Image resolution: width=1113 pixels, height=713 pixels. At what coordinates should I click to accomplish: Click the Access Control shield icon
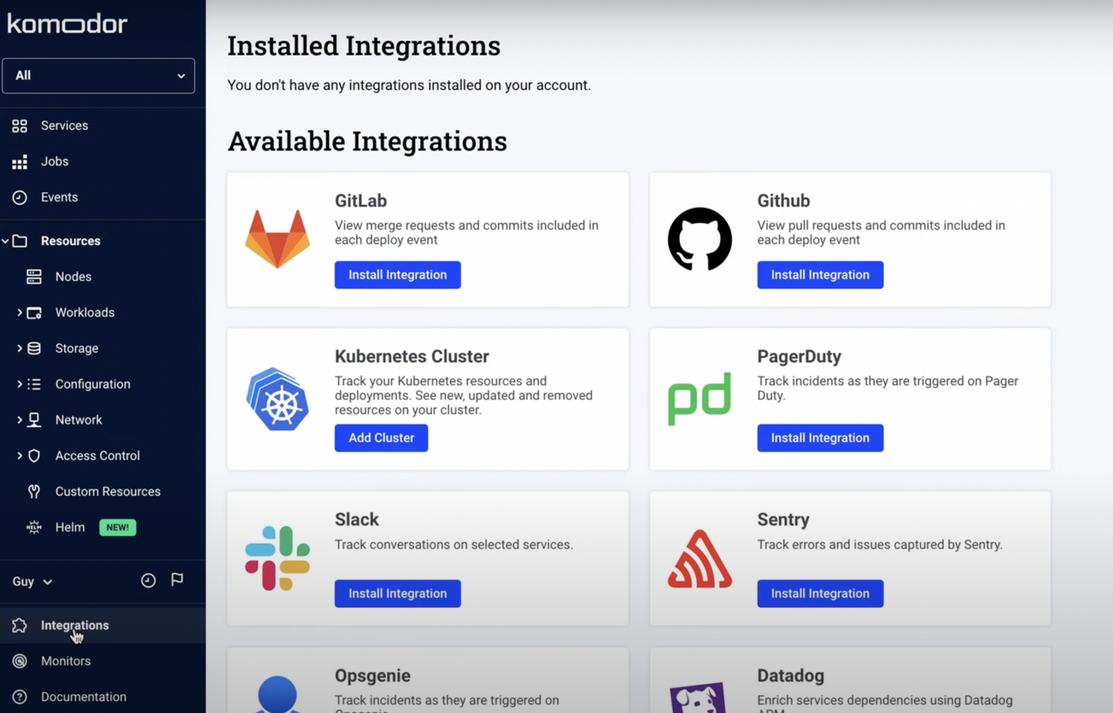point(34,456)
